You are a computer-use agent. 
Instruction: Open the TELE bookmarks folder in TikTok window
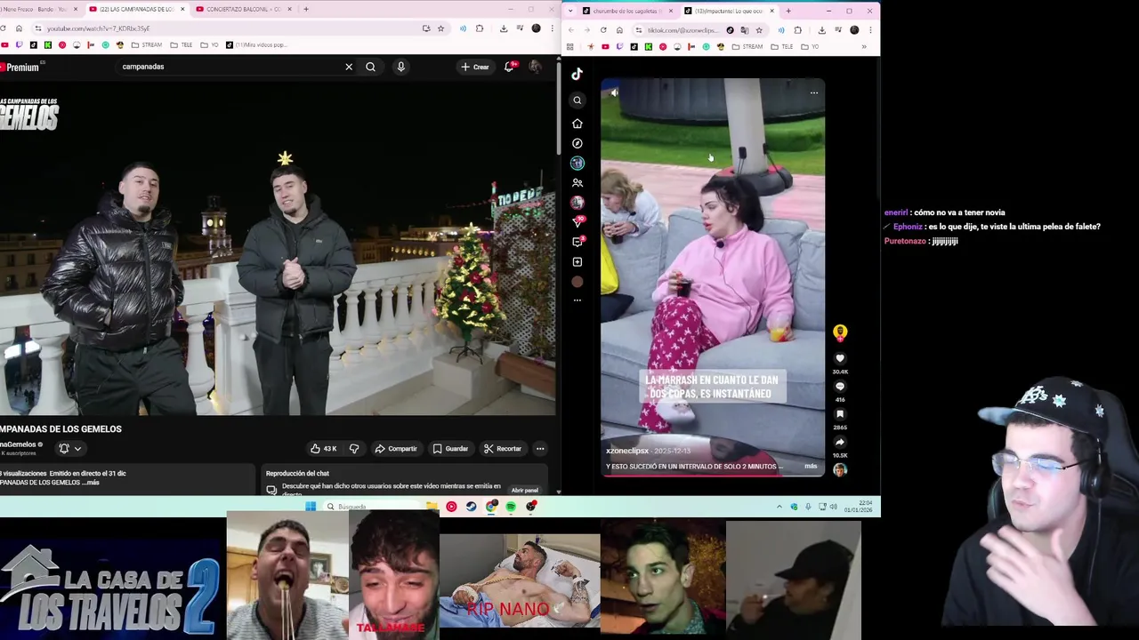[x=781, y=46]
